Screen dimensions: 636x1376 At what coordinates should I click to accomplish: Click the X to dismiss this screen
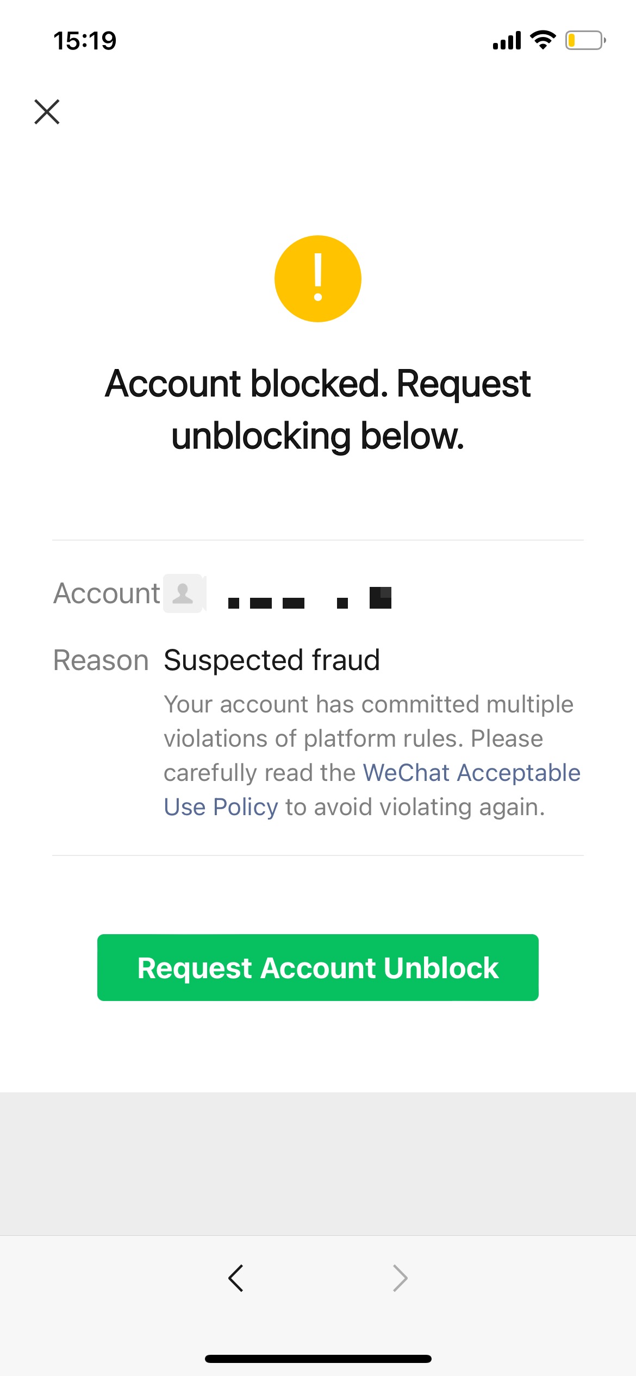click(x=48, y=112)
